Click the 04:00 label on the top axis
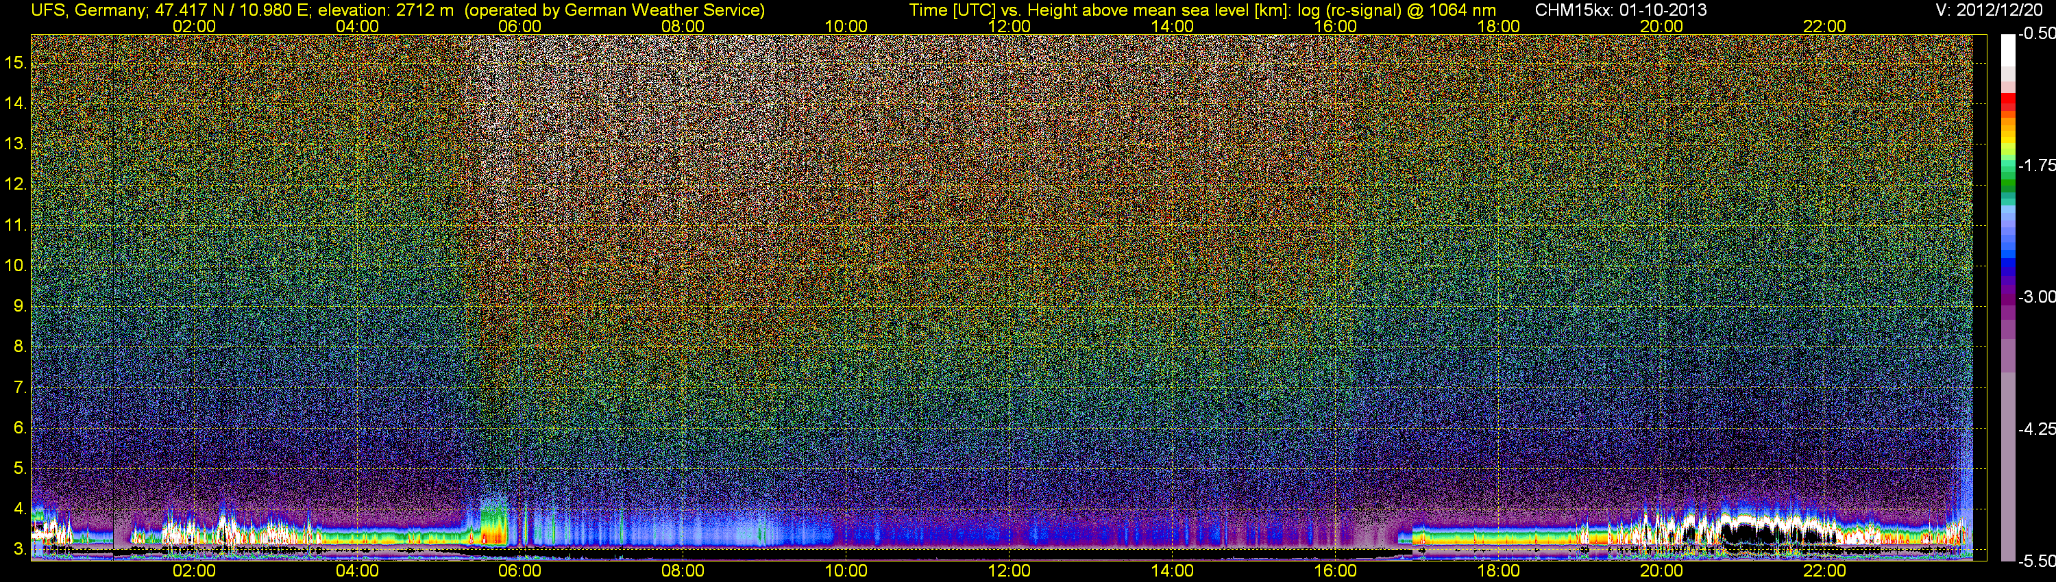 pos(357,26)
